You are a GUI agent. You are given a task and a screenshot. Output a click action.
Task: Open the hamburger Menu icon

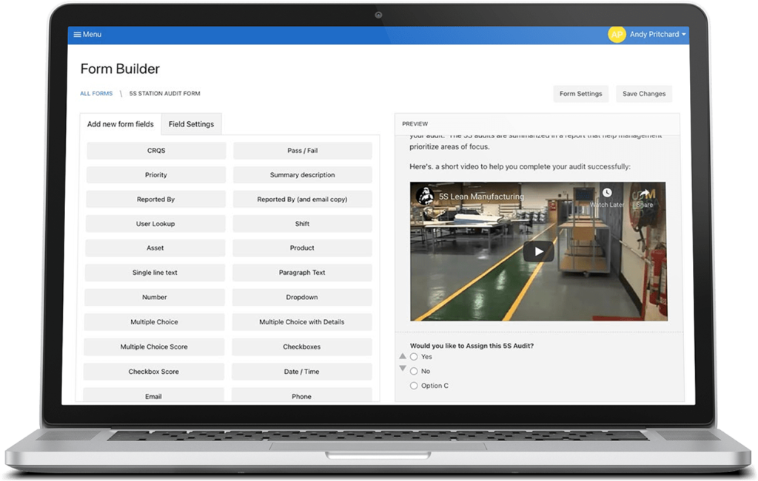pos(77,35)
